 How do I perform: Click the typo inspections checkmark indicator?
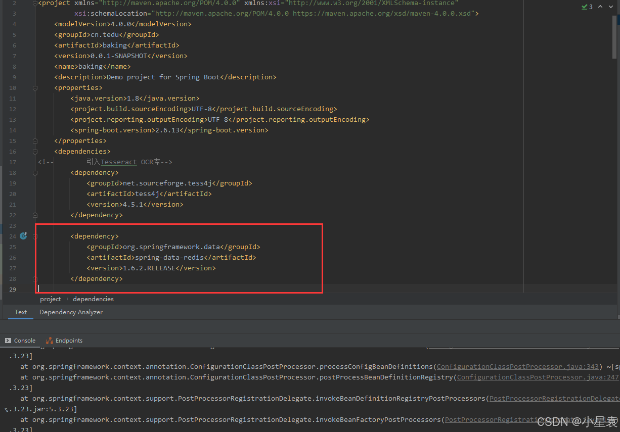click(x=587, y=7)
